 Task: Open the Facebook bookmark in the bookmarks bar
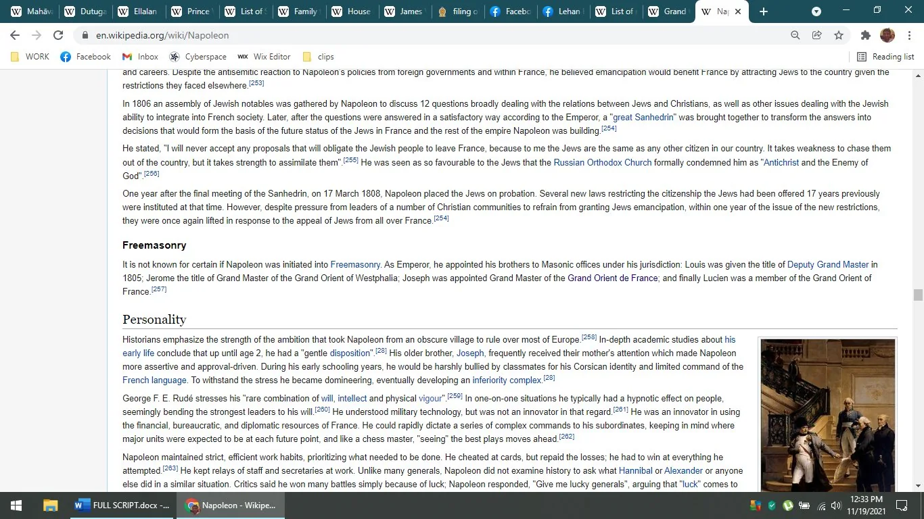tap(86, 57)
